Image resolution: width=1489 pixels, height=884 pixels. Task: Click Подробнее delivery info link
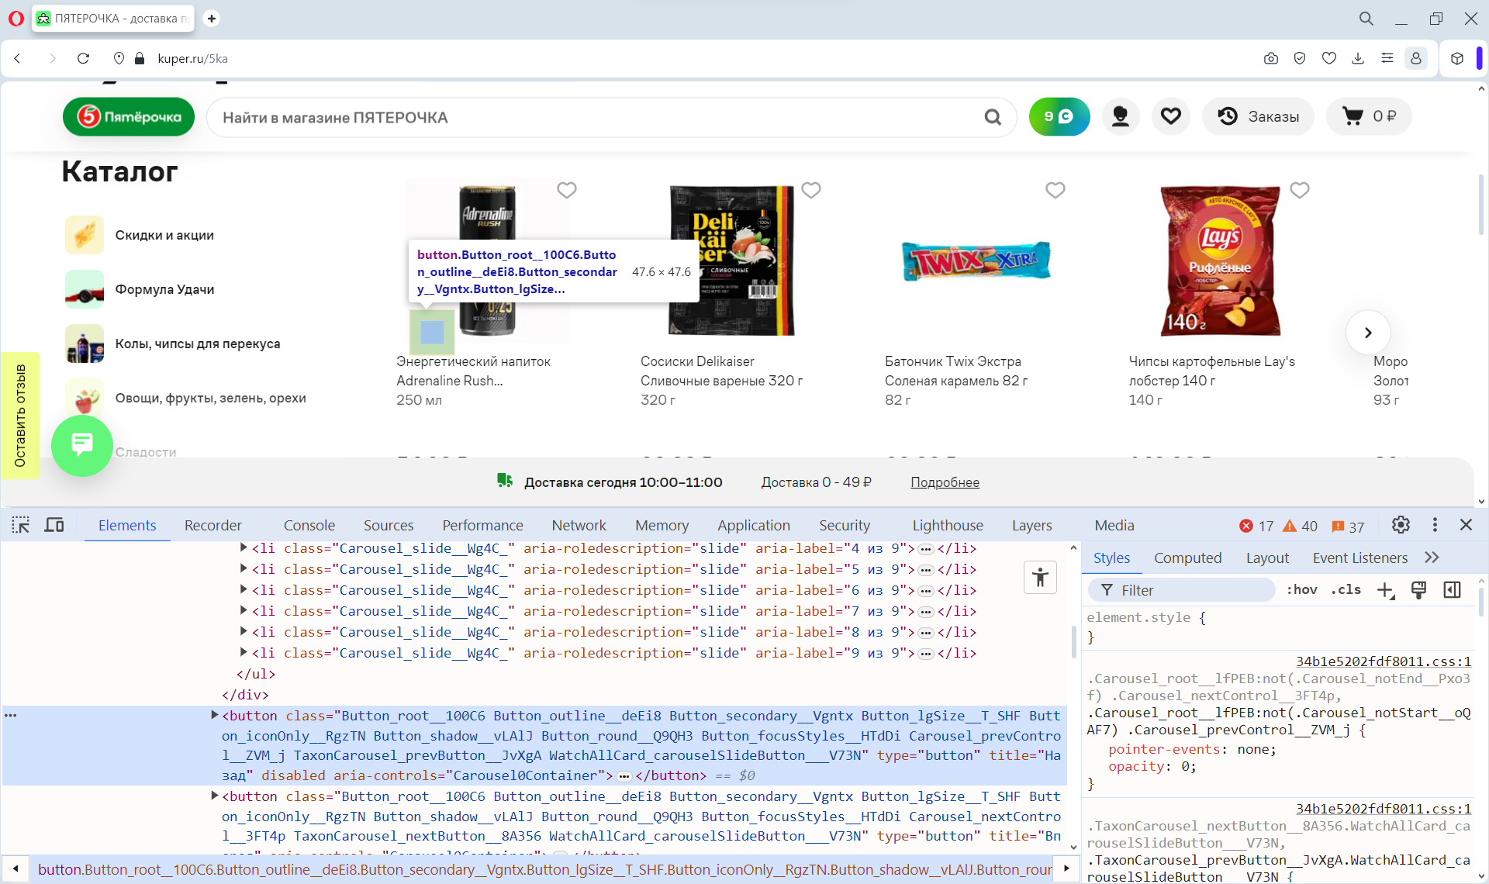click(944, 481)
